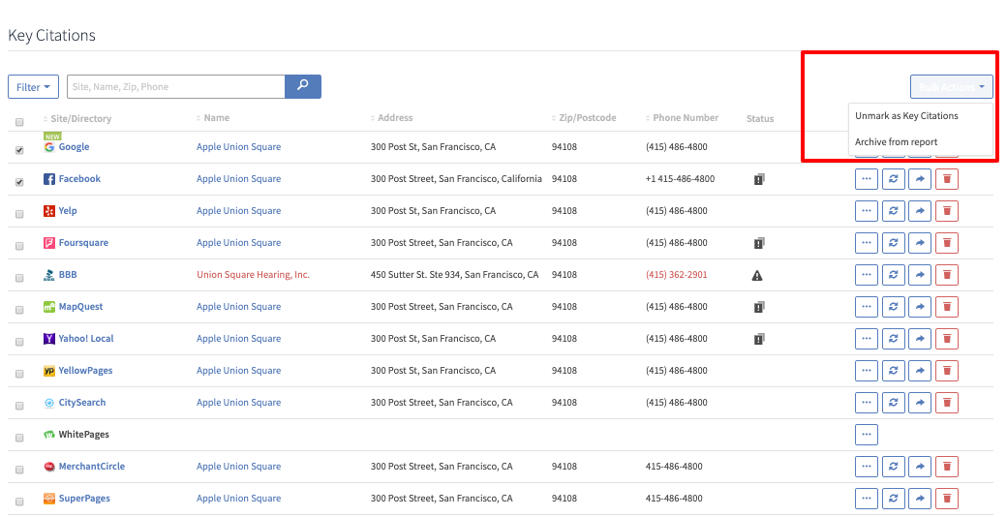Open the Yahoo! Local directory link
This screenshot has width=1007, height=517.
pos(86,339)
